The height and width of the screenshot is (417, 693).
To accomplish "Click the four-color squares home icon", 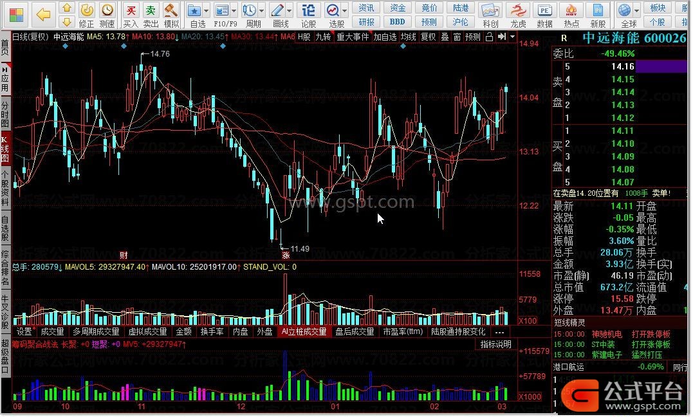I will 16,15.
